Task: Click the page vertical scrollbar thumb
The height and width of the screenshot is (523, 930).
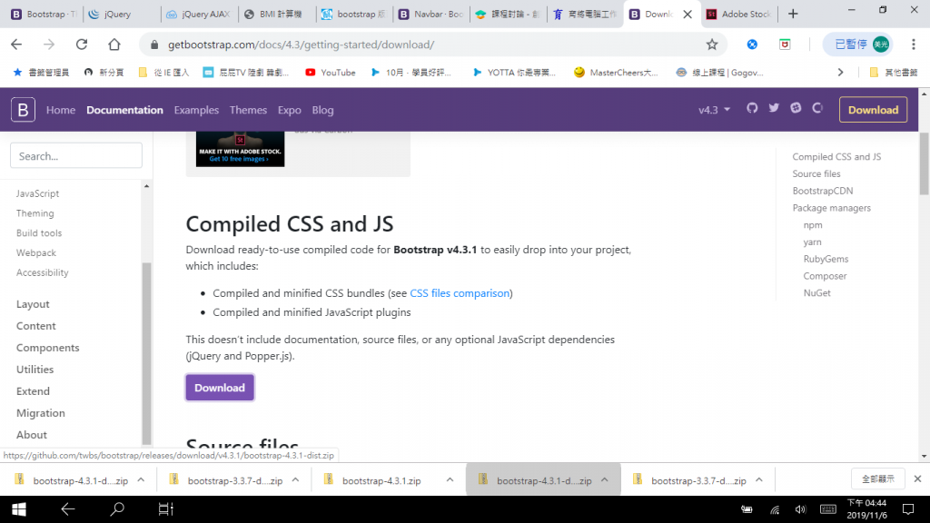Action: coord(924,163)
